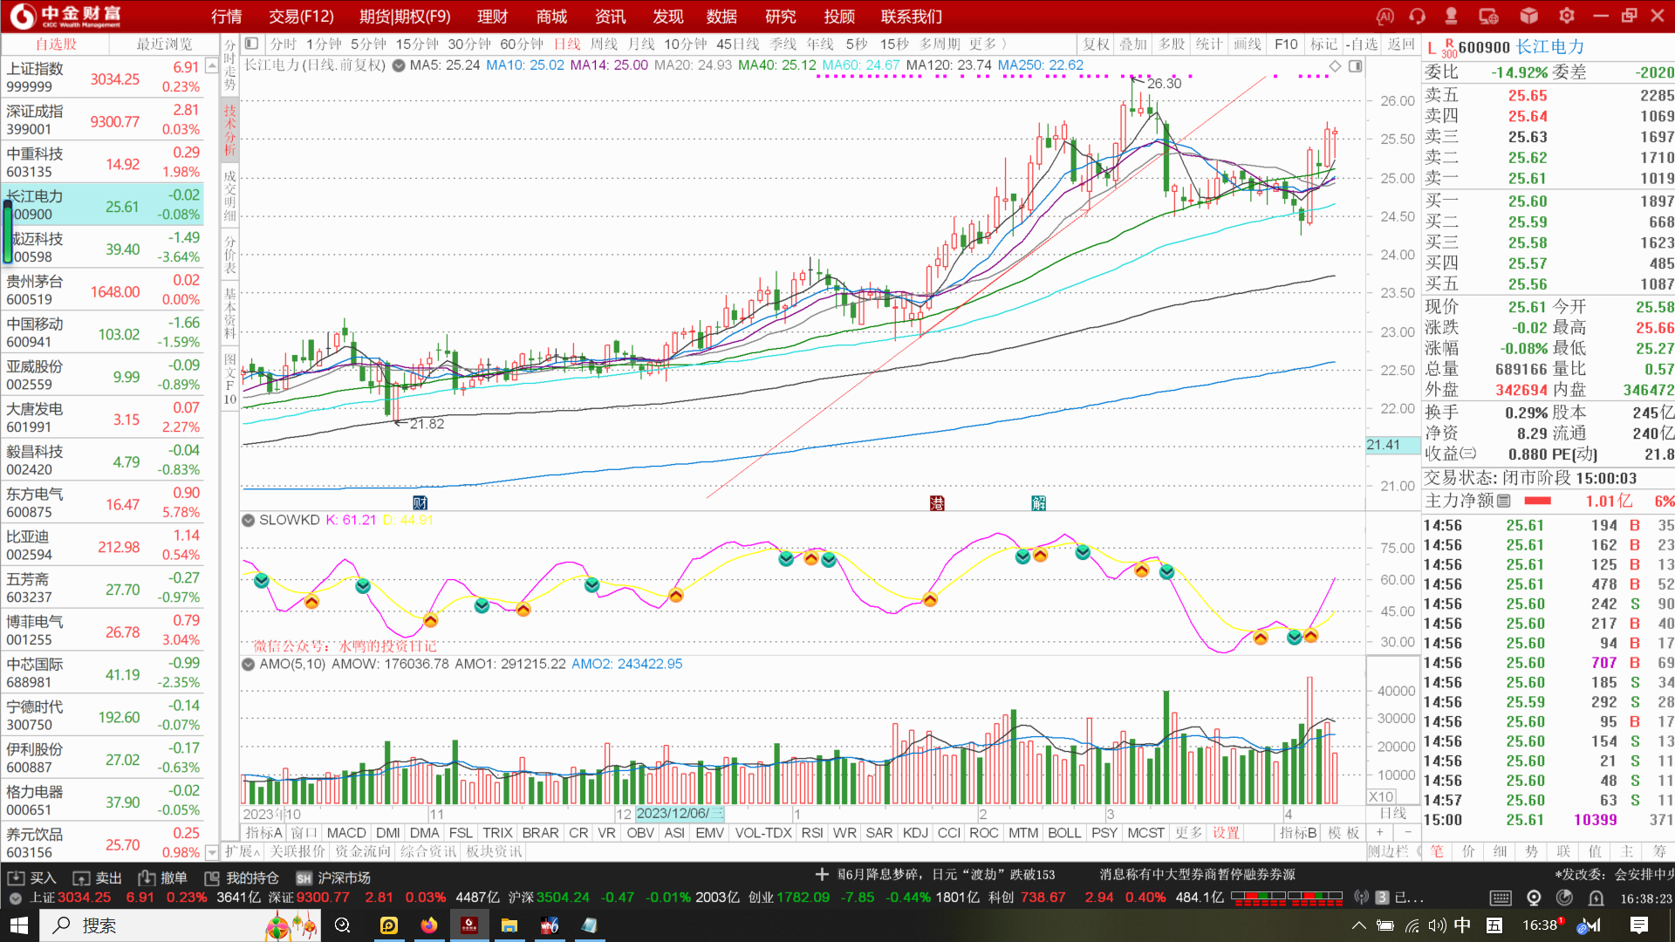This screenshot has height=942, width=1675.
Task: Click the 3D cube icon
Action: (x=1528, y=17)
